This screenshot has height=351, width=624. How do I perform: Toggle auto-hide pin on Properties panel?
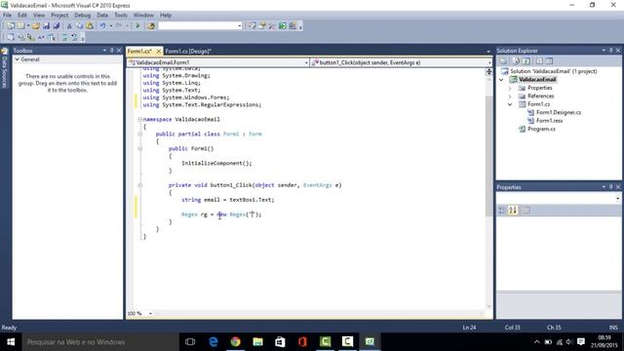click(611, 186)
